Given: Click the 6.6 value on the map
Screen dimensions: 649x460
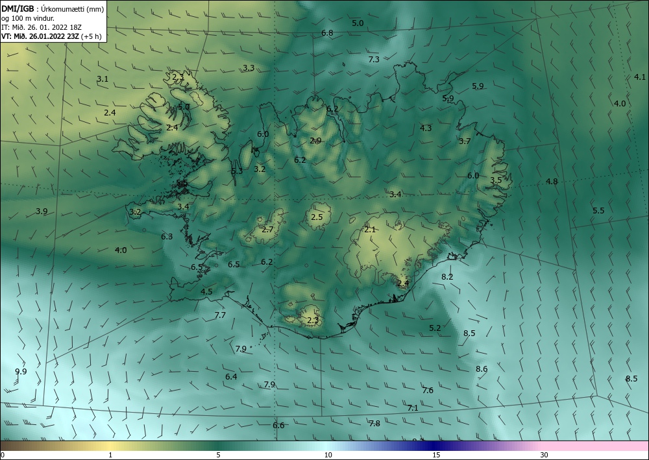Looking at the screenshot, I should pyautogui.click(x=278, y=425).
